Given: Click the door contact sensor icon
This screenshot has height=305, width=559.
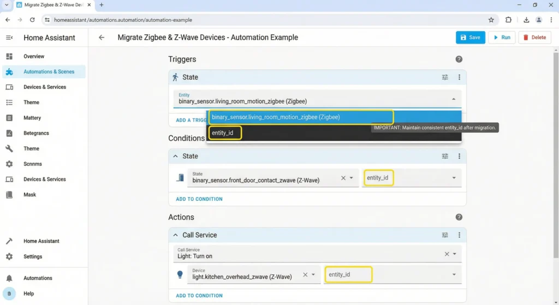Looking at the screenshot, I should 180,178.
